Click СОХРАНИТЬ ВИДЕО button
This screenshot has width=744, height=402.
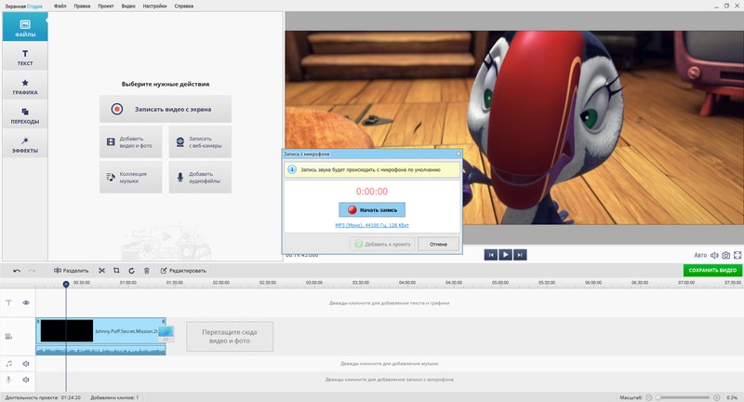tap(712, 270)
